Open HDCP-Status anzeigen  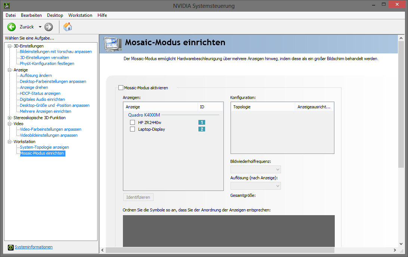pos(40,93)
